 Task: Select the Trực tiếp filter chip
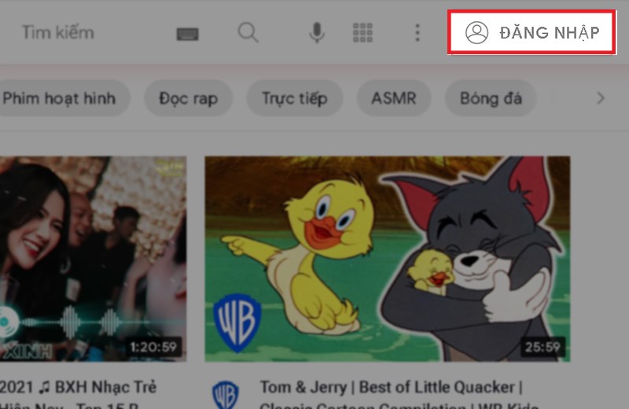[294, 98]
